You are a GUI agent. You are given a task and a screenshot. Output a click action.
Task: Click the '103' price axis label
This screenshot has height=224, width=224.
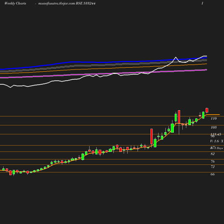tap(214, 127)
